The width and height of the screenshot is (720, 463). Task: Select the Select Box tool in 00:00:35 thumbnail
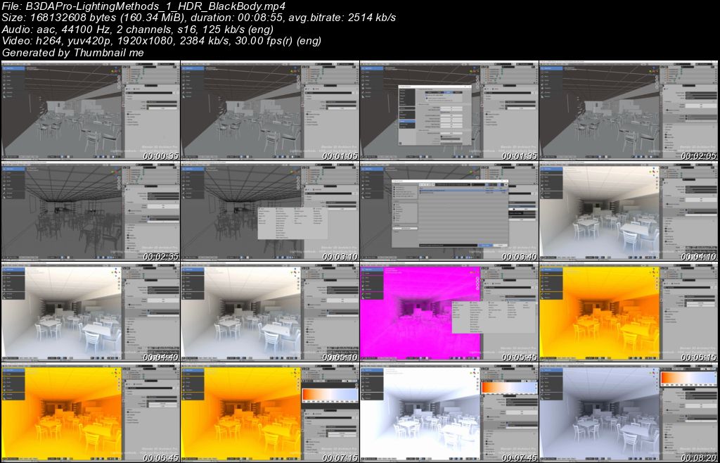point(8,68)
